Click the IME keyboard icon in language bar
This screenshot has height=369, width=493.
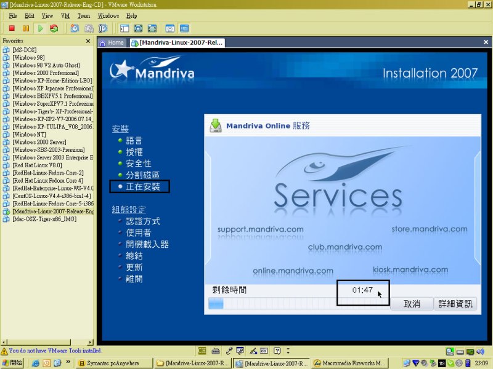[x=216, y=351]
